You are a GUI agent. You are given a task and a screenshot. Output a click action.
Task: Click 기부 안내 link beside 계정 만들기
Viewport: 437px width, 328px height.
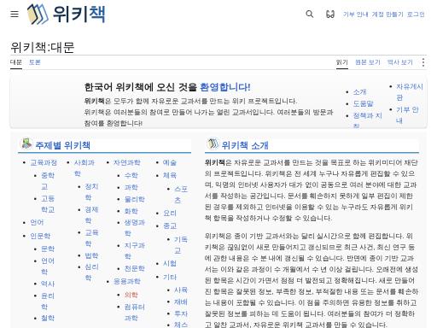click(356, 14)
